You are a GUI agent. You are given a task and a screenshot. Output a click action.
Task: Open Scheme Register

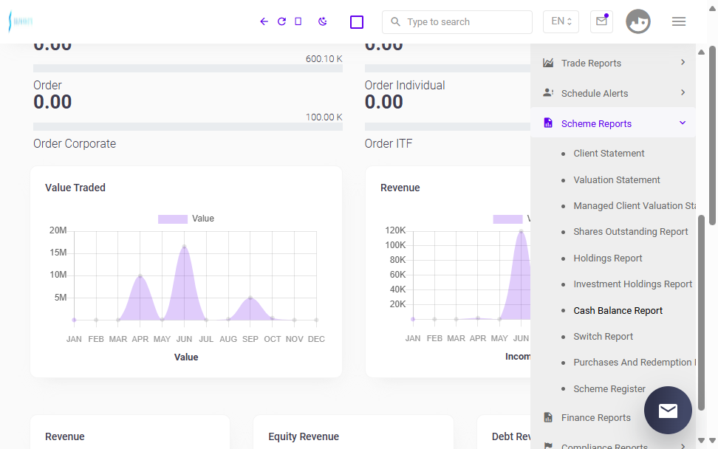(609, 389)
